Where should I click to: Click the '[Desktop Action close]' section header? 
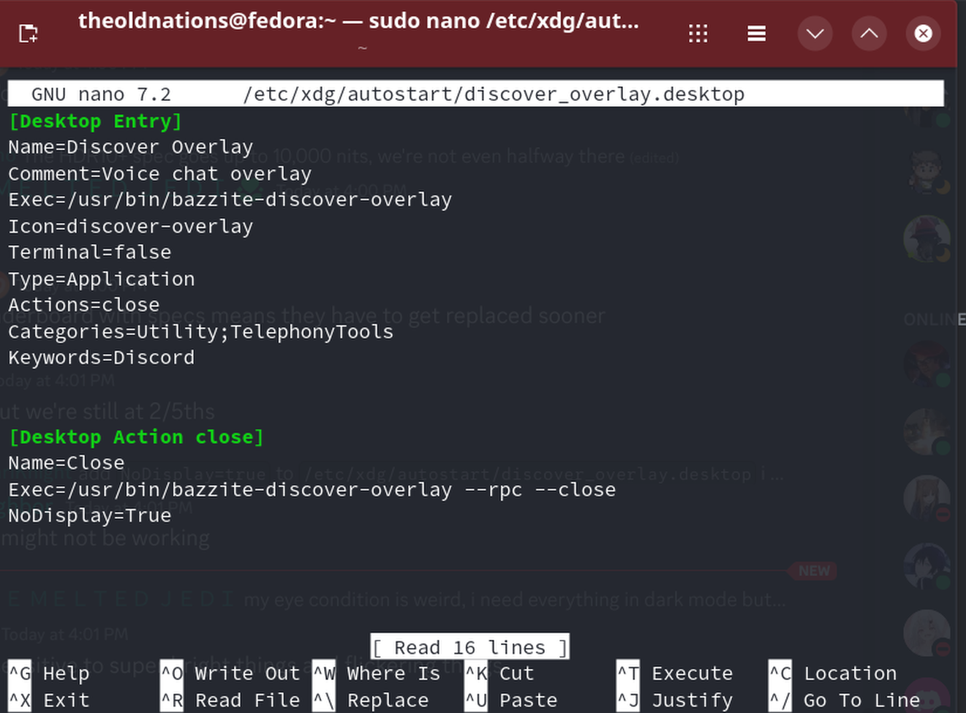click(x=136, y=437)
